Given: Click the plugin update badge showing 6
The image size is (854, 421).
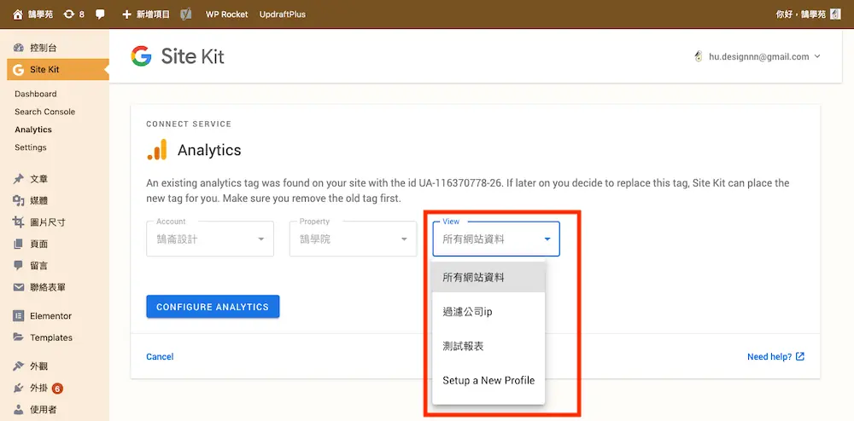Looking at the screenshot, I should pos(58,389).
